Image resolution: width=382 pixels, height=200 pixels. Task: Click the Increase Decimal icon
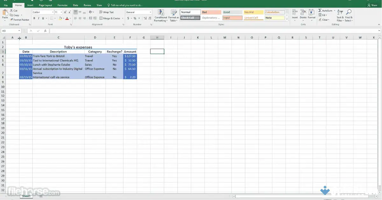pos(145,18)
